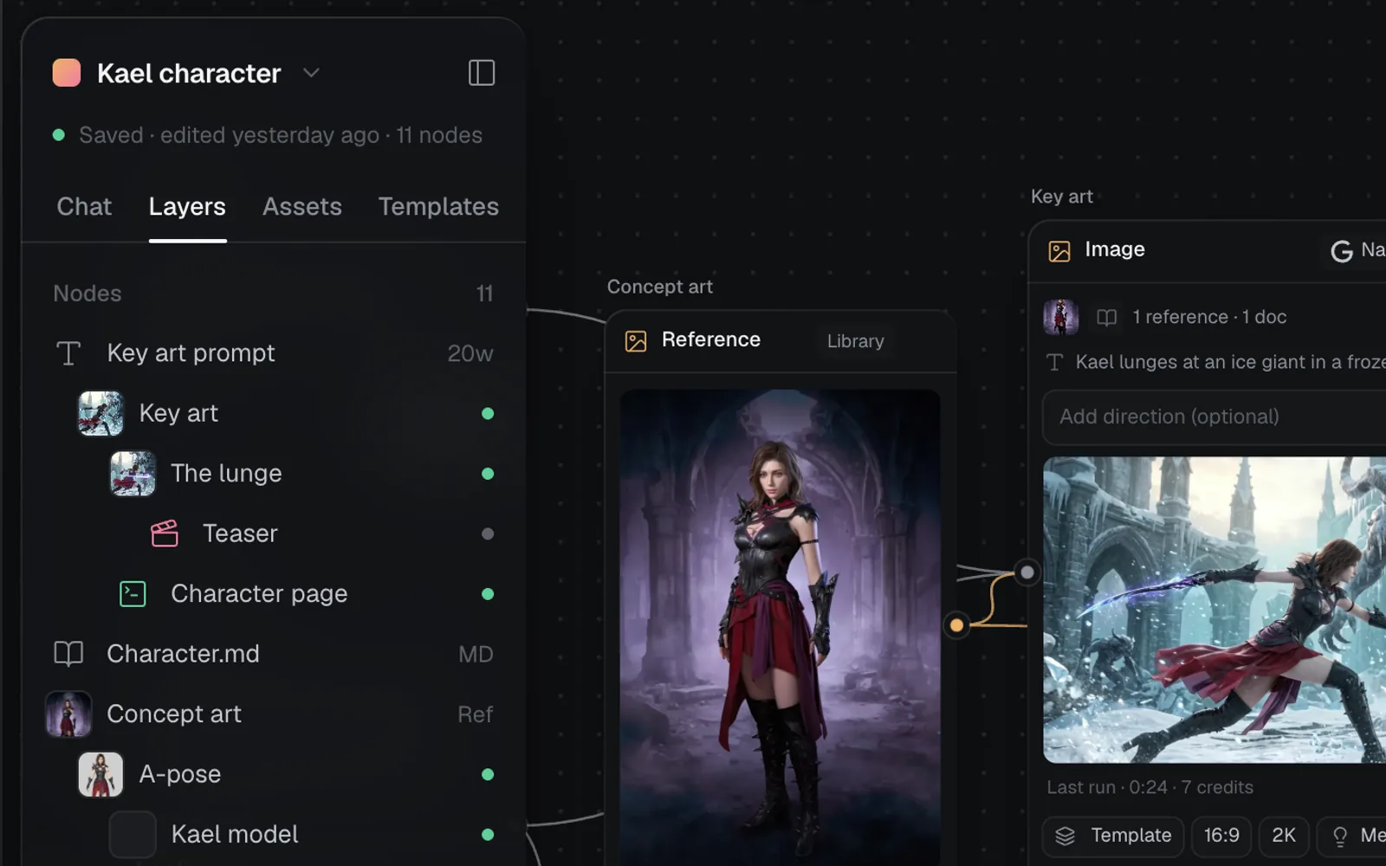Toggle the grey status dot for Teaser
1386x866 pixels.
point(488,533)
